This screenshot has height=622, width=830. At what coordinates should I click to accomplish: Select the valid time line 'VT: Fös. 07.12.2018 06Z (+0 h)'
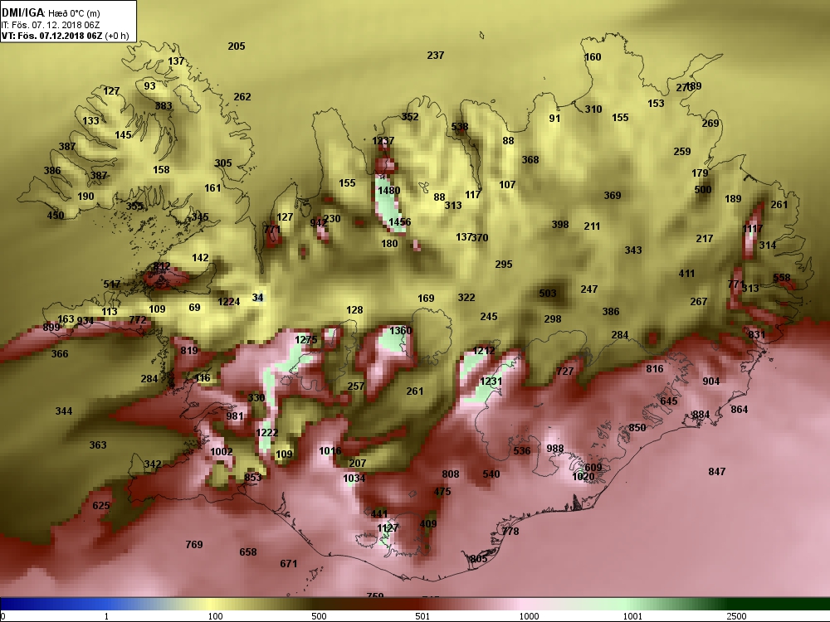(65, 36)
